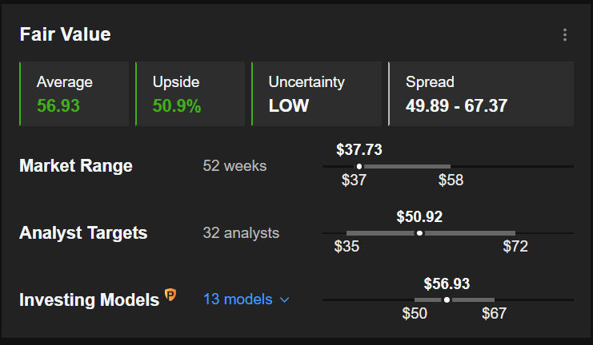This screenshot has width=593, height=345.
Task: Select the Upside 50.9% card
Action: coord(190,93)
